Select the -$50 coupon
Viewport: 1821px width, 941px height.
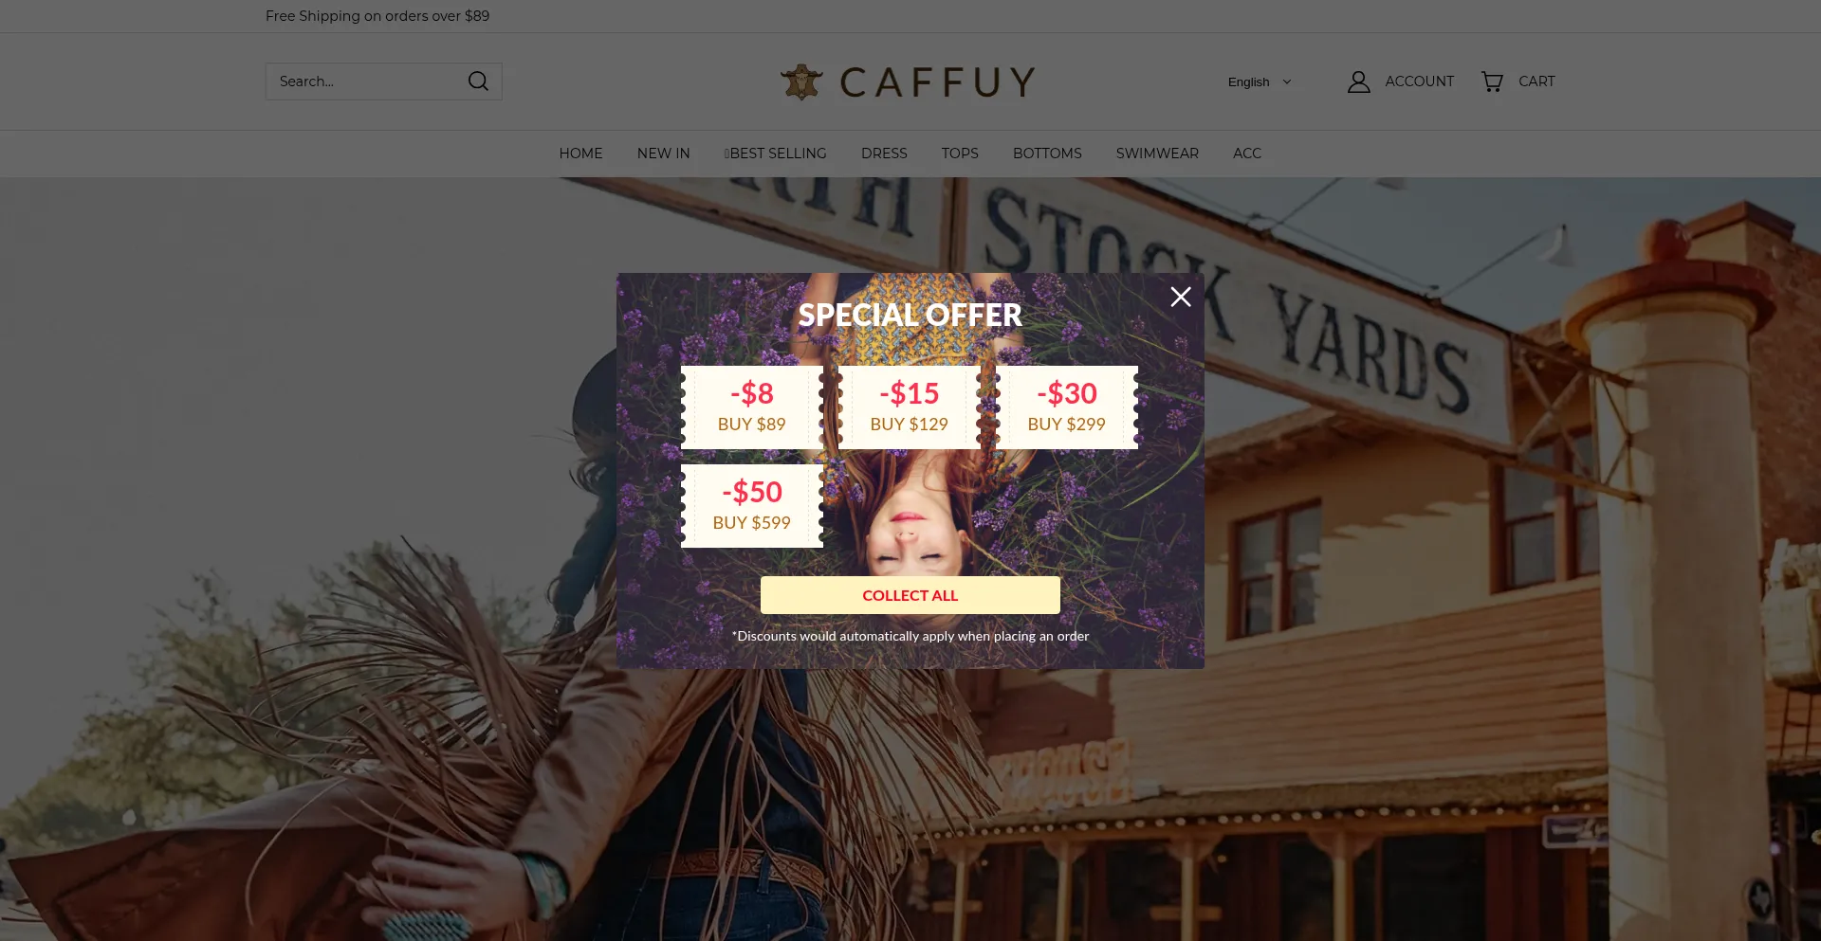pyautogui.click(x=751, y=505)
